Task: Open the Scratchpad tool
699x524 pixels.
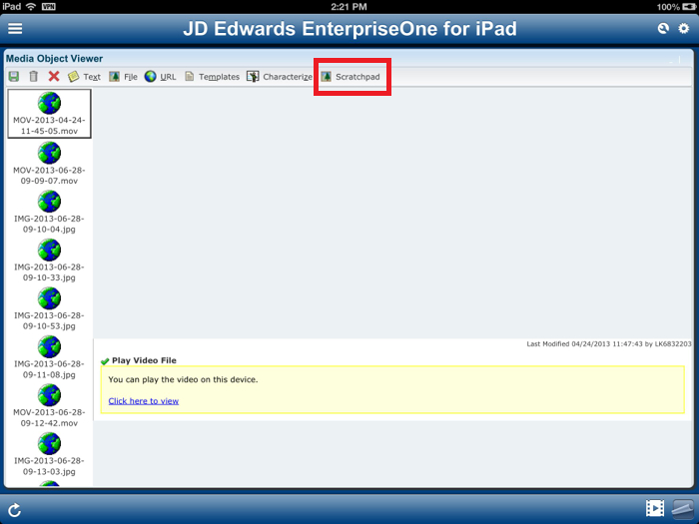Action: [350, 77]
